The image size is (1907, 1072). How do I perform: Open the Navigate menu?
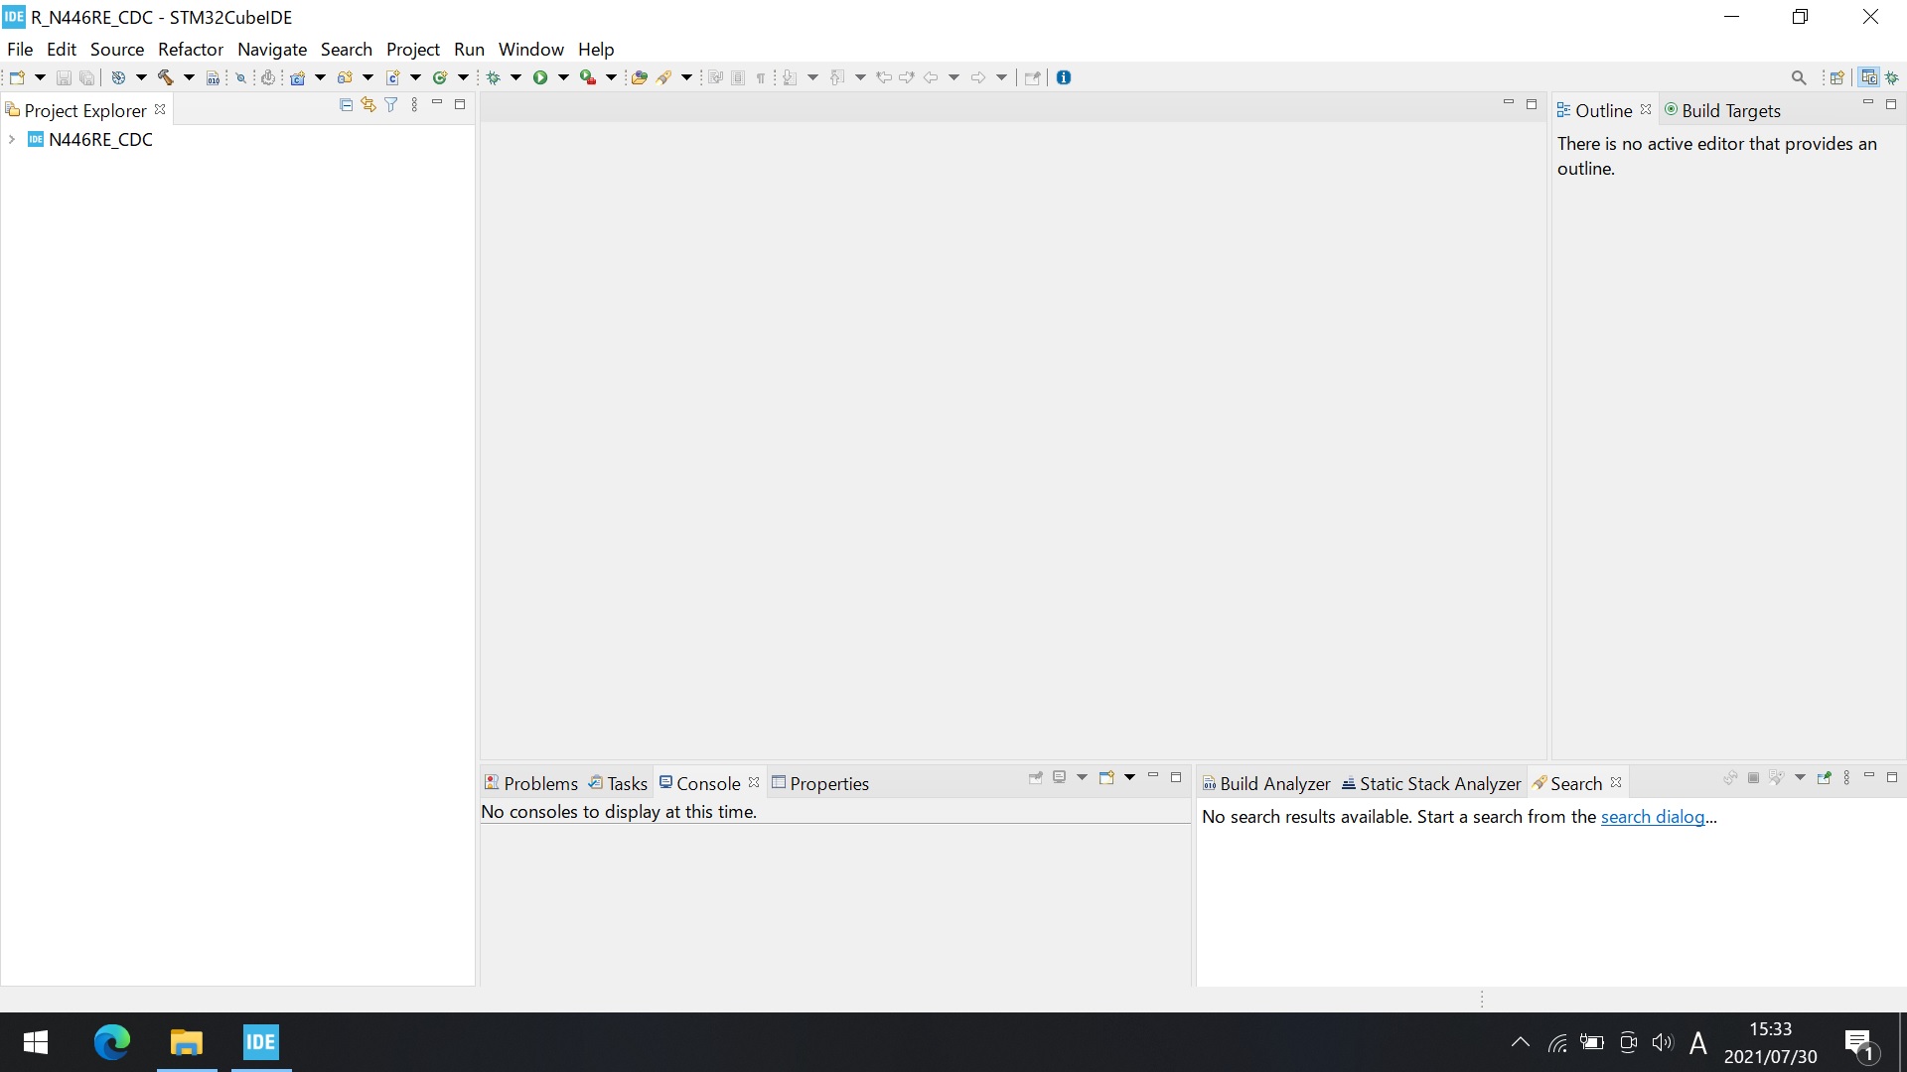(272, 49)
